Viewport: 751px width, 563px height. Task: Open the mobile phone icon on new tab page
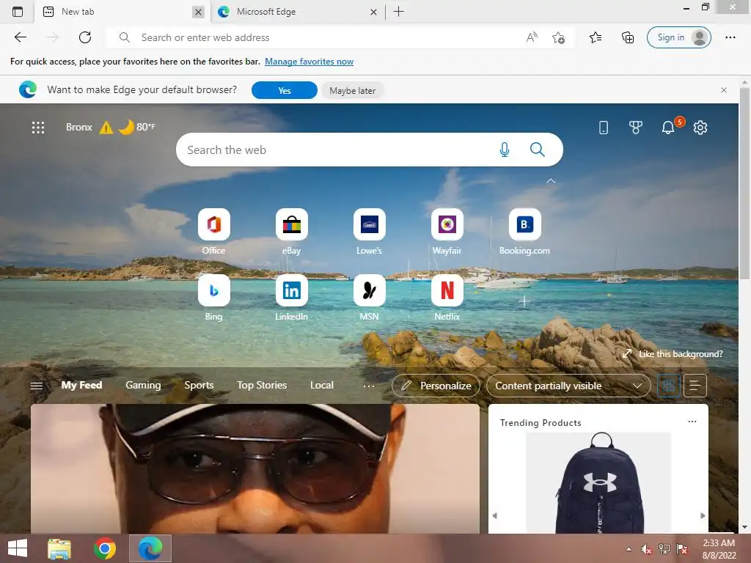[x=604, y=128]
